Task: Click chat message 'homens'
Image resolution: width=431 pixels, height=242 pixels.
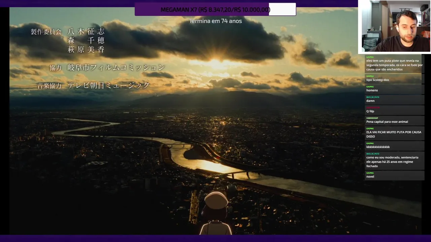Action: tap(394, 89)
